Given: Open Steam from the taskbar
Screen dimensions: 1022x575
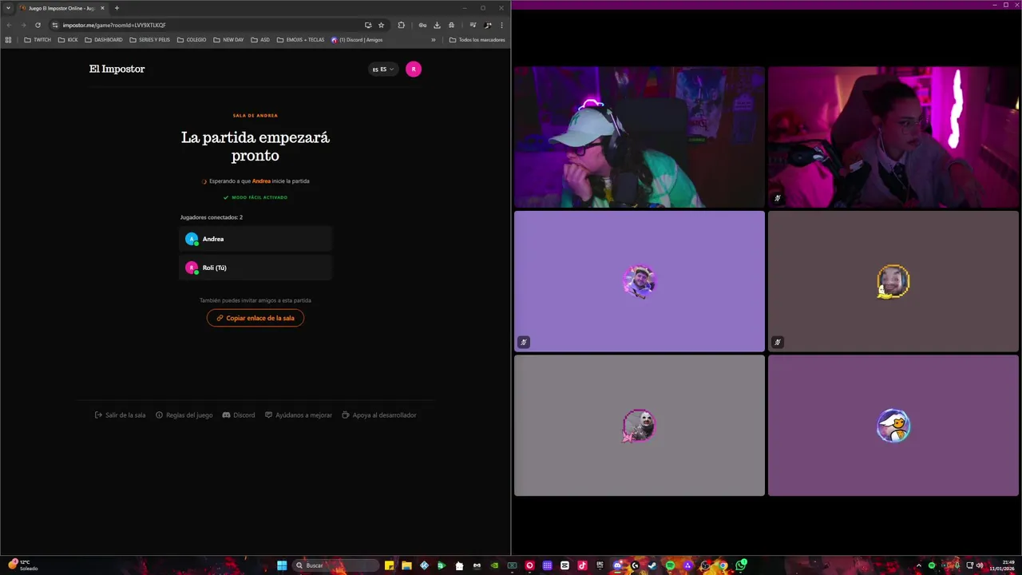Looking at the screenshot, I should pyautogui.click(x=652, y=565).
